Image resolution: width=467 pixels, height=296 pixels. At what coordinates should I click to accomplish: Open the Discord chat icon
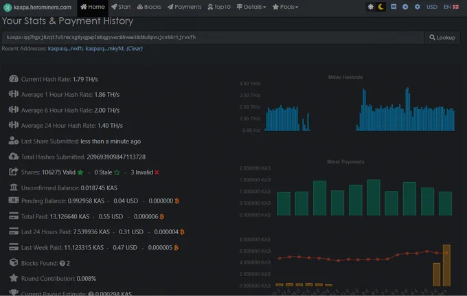pos(394,7)
